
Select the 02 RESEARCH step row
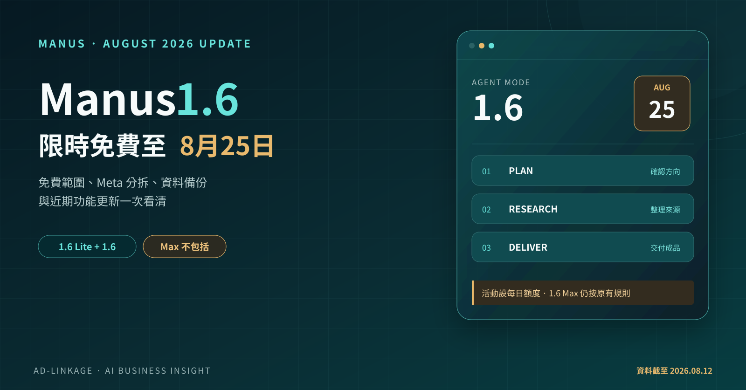point(583,209)
